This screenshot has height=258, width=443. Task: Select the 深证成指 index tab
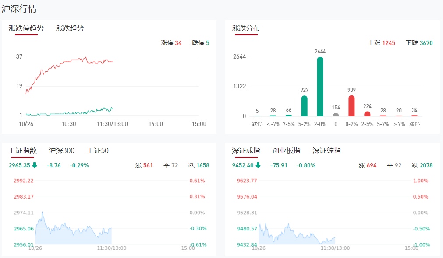(246, 151)
